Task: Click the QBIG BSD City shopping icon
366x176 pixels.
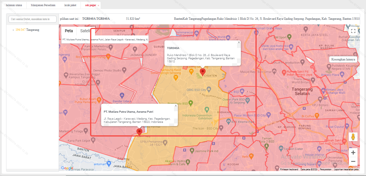Action: coord(209,89)
